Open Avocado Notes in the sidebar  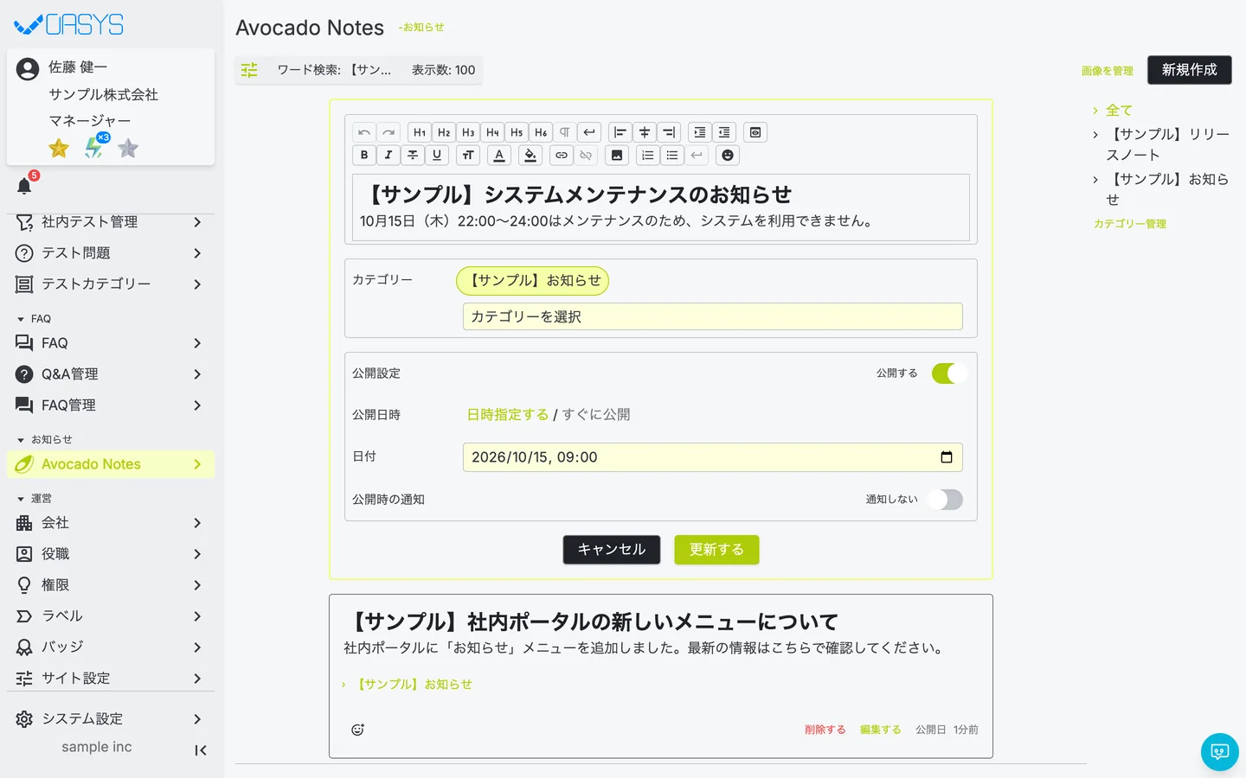pos(111,464)
